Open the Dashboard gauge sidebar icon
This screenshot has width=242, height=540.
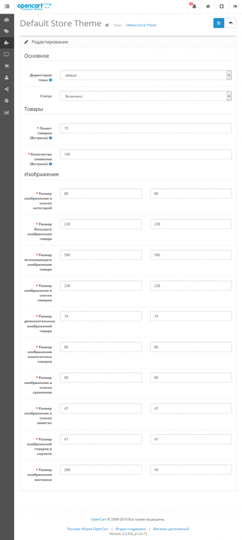point(7,19)
